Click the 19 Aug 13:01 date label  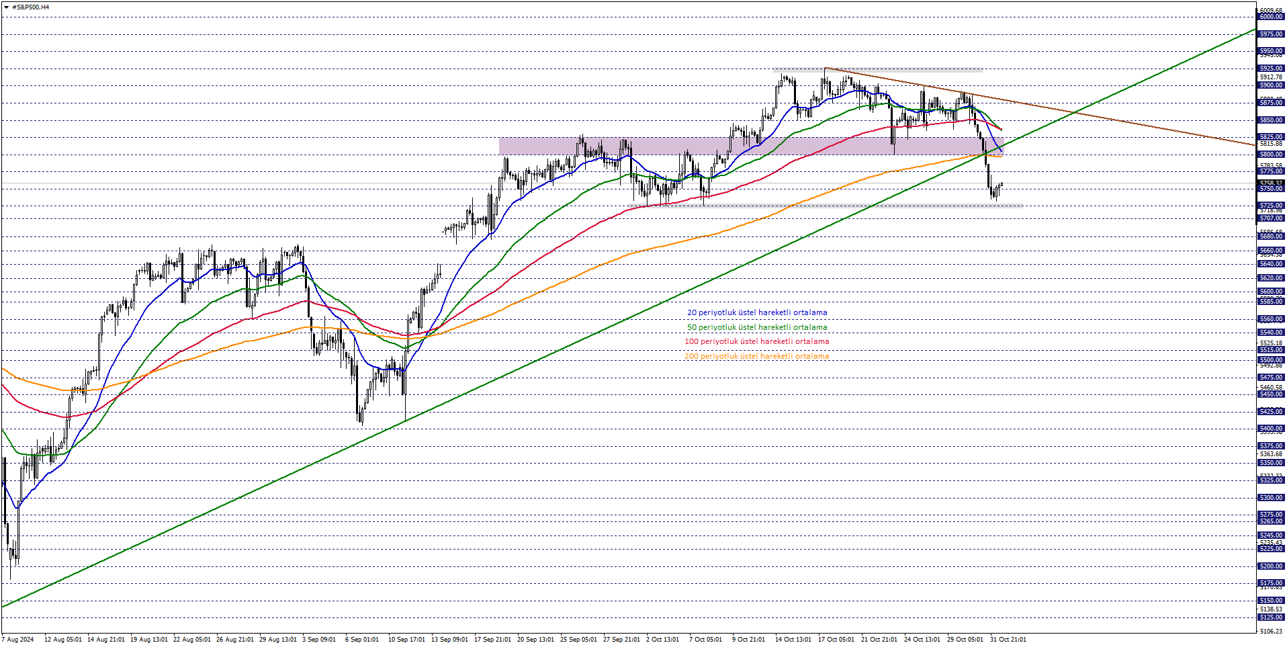tap(149, 640)
